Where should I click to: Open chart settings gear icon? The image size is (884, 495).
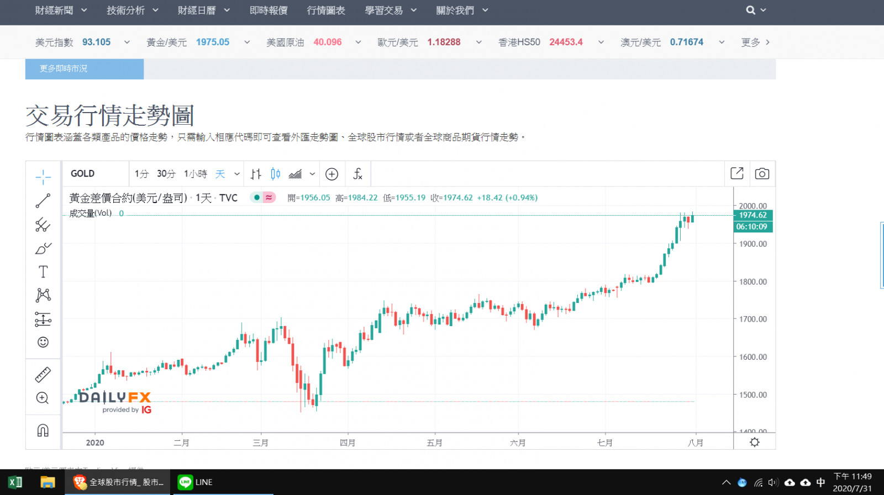[x=754, y=442]
